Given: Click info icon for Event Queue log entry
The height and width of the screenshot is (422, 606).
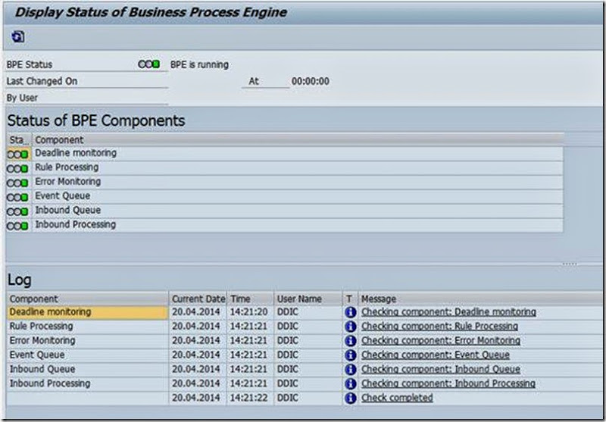Looking at the screenshot, I should point(351,355).
